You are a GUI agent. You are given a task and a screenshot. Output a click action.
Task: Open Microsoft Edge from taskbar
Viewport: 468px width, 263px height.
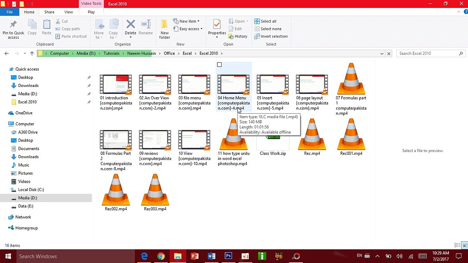pos(144,256)
